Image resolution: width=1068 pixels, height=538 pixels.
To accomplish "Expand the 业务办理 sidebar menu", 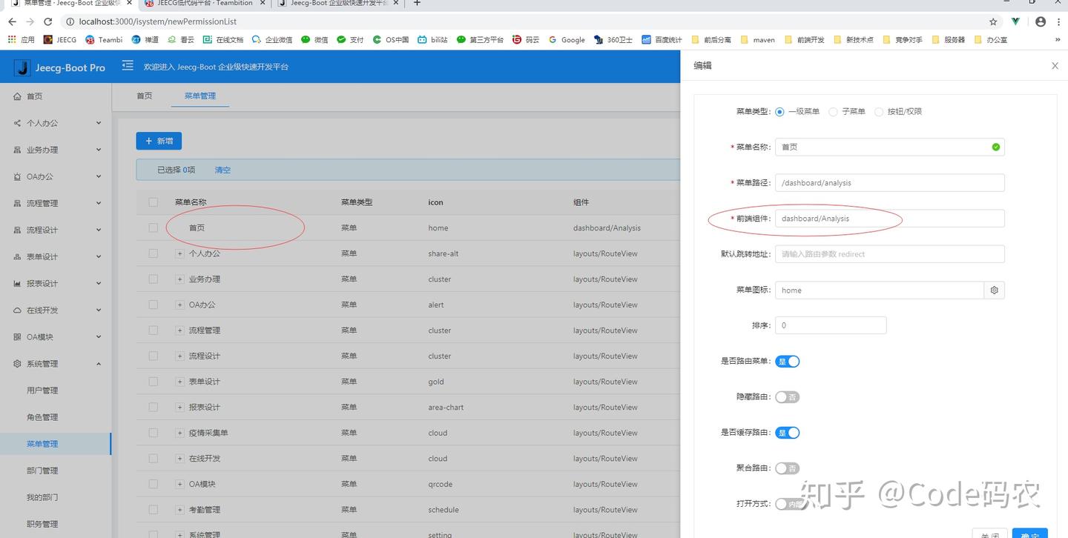I will (x=56, y=150).
